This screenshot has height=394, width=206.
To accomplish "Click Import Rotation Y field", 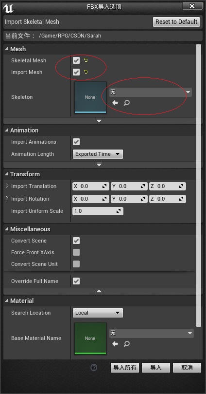I will click(x=129, y=199).
